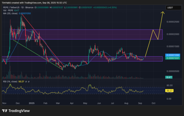
Task: Click the 0.00002500 price axis label
Action: click(173, 22)
